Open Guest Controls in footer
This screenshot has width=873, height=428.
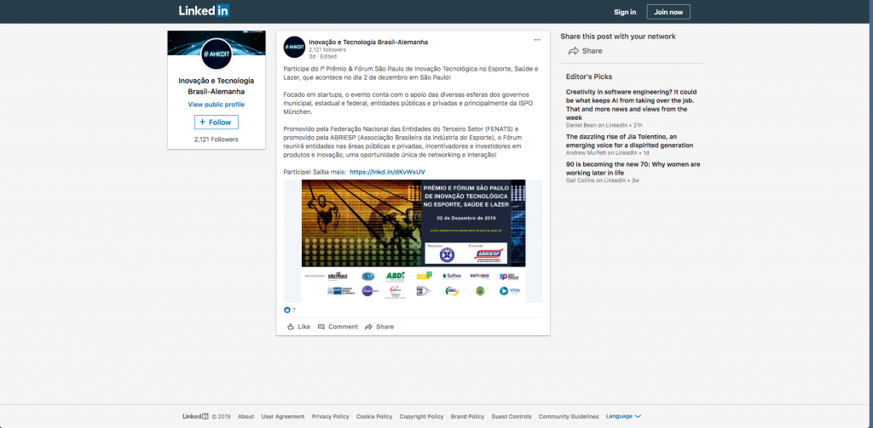click(x=512, y=416)
